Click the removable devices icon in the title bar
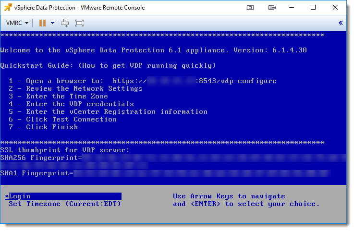Viewport: 354px width, 231px height. [272, 8]
